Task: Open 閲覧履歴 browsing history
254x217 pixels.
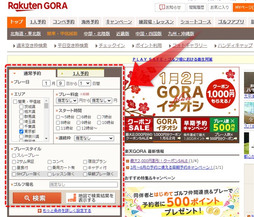Action: pos(197,7)
